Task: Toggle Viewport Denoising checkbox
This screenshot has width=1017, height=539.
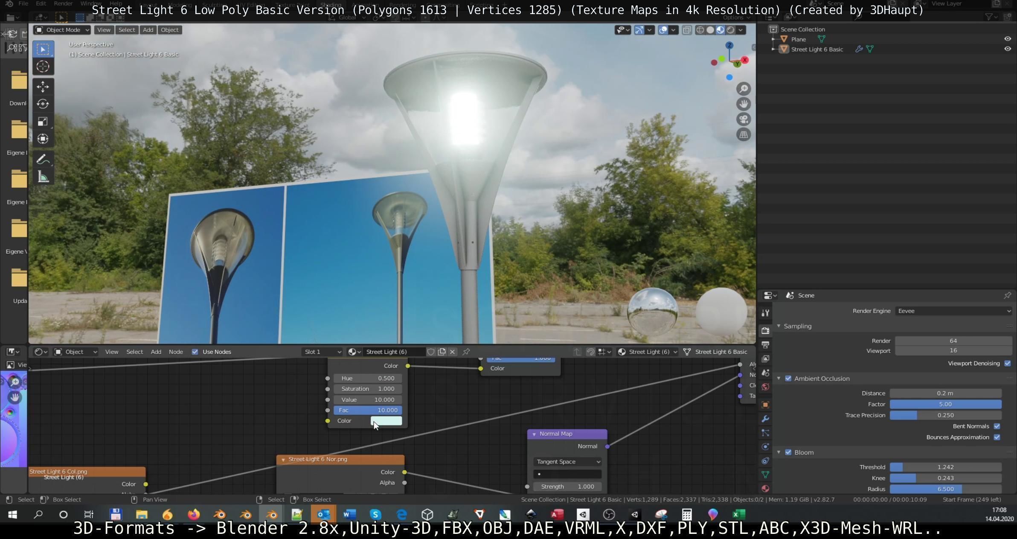Action: 1008,363
